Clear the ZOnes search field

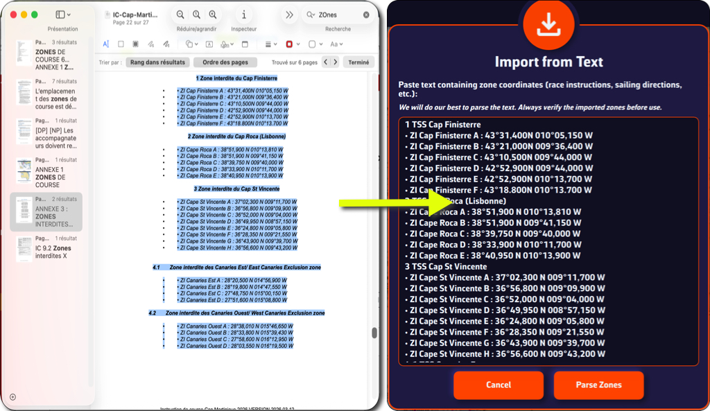[x=366, y=15]
